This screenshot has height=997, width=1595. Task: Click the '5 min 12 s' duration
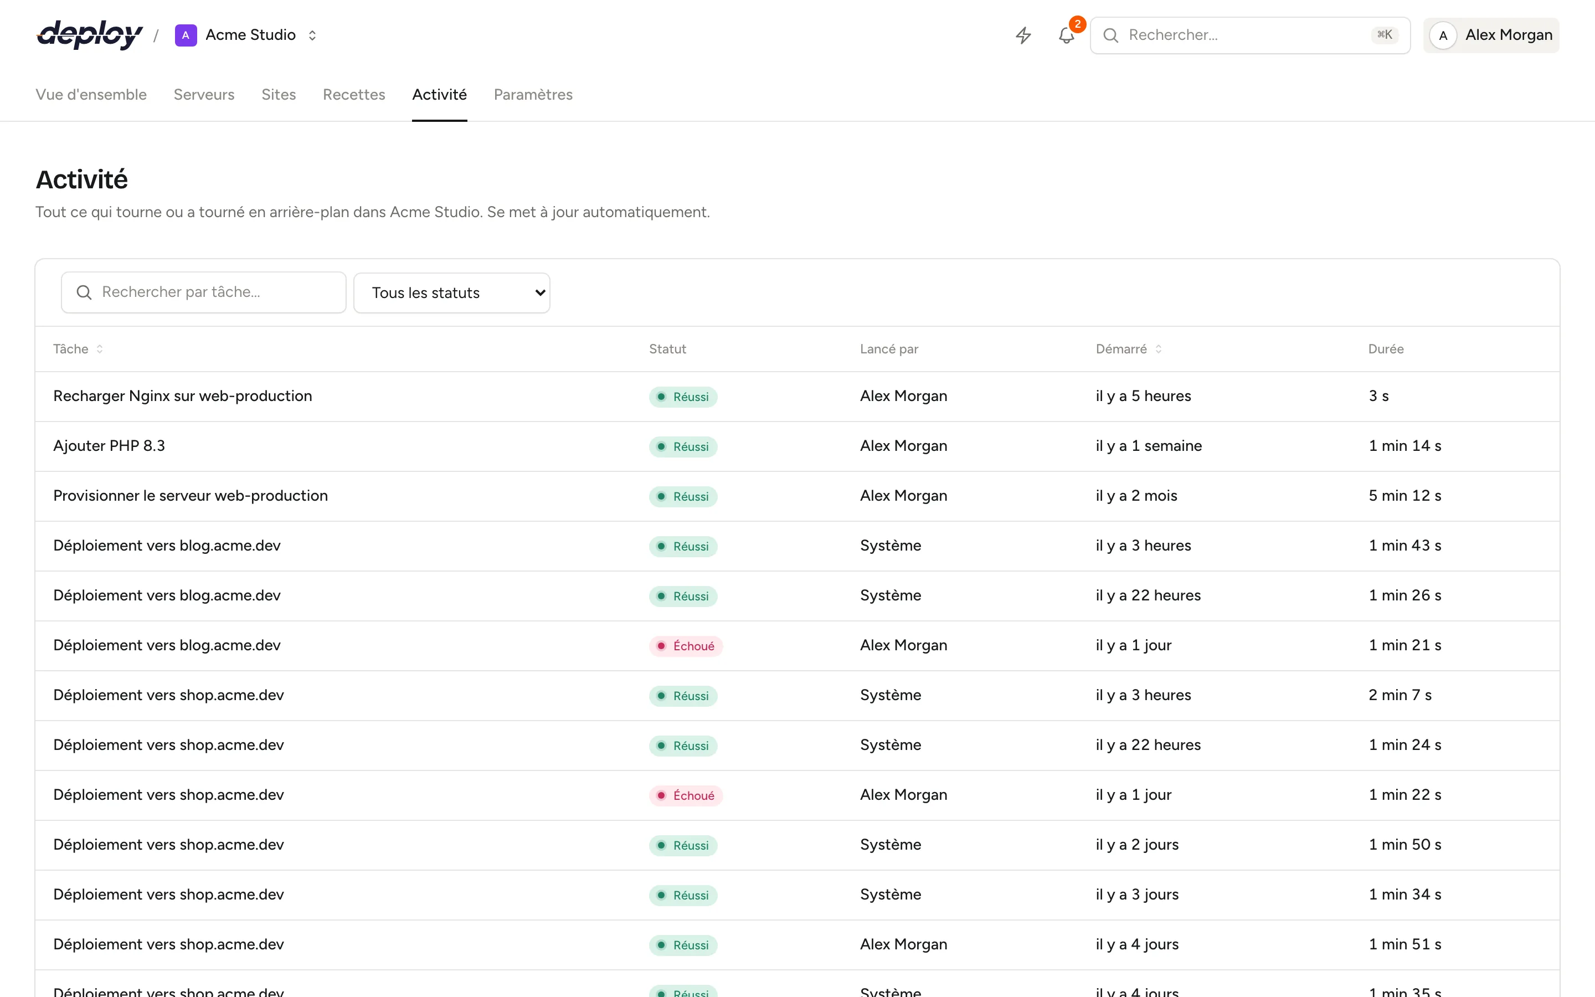pyautogui.click(x=1404, y=495)
